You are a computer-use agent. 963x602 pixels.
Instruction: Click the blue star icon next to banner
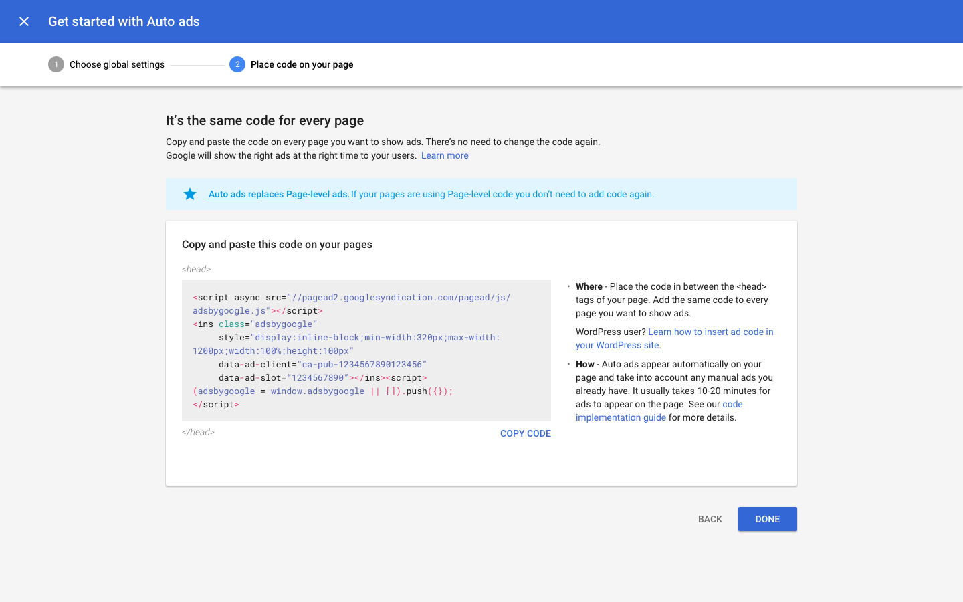(190, 193)
